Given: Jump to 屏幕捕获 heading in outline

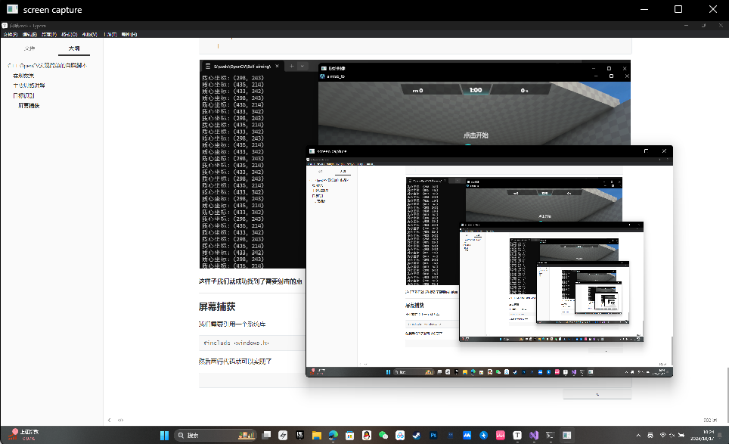Looking at the screenshot, I should (x=29, y=105).
